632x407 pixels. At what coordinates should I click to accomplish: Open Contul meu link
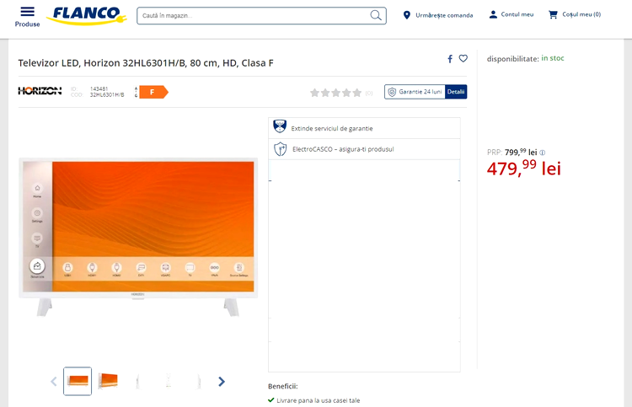point(517,14)
